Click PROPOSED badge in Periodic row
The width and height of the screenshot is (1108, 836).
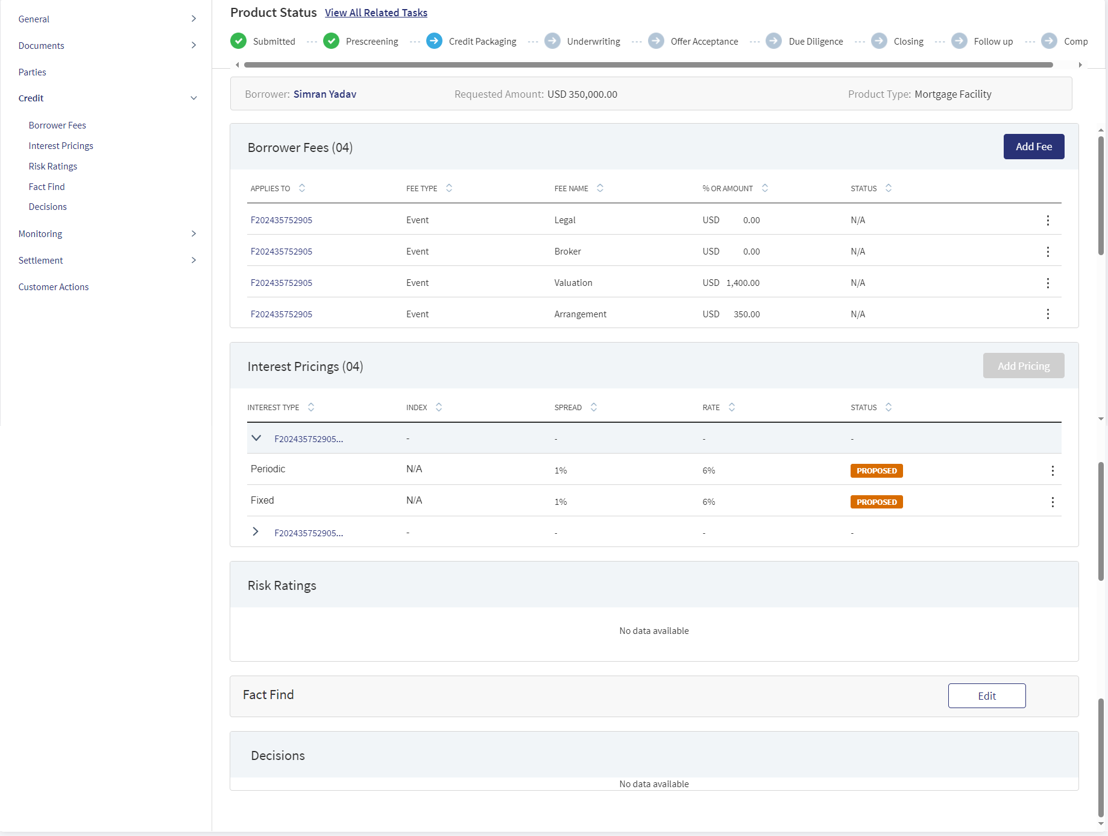tap(877, 470)
